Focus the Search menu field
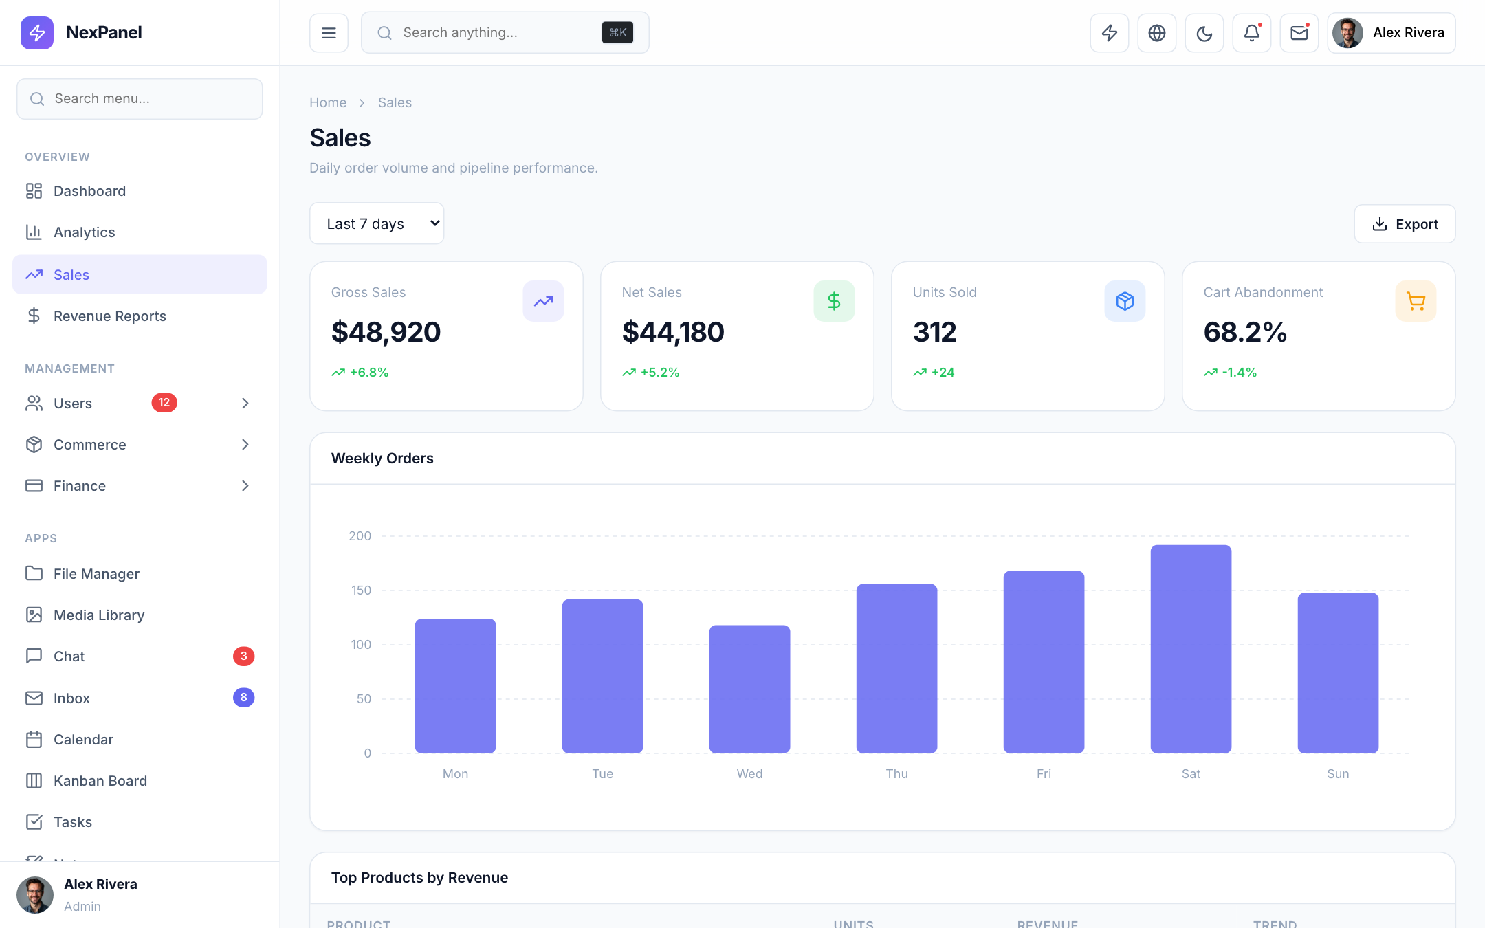This screenshot has height=928, width=1485. (140, 98)
